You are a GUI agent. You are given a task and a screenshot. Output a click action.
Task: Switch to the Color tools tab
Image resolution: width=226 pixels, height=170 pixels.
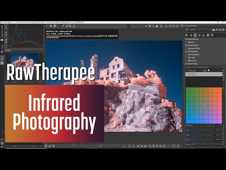pyautogui.click(x=195, y=35)
